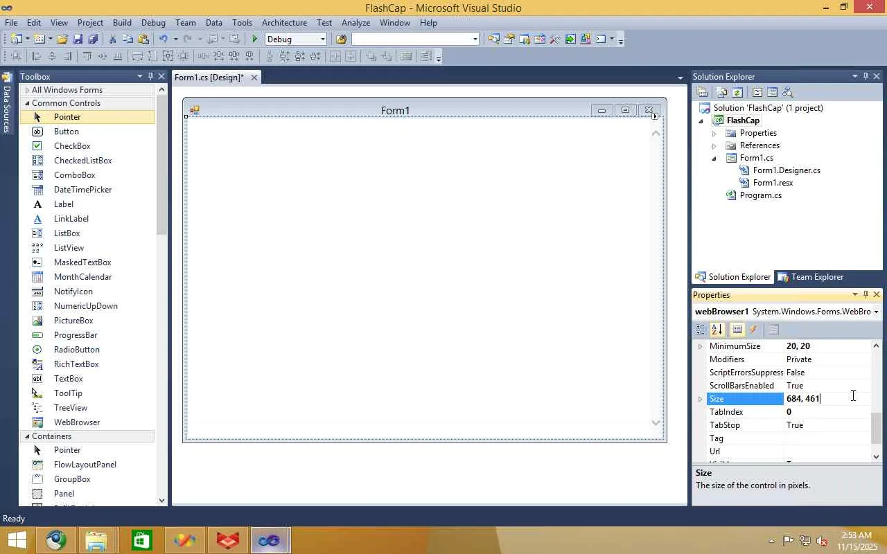Open the Architecture menu
887x554 pixels.
284,23
